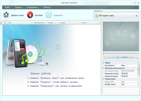Click the Аудио кодек value mp3
Viewport: 141px width, 101px height.
(x=129, y=81)
